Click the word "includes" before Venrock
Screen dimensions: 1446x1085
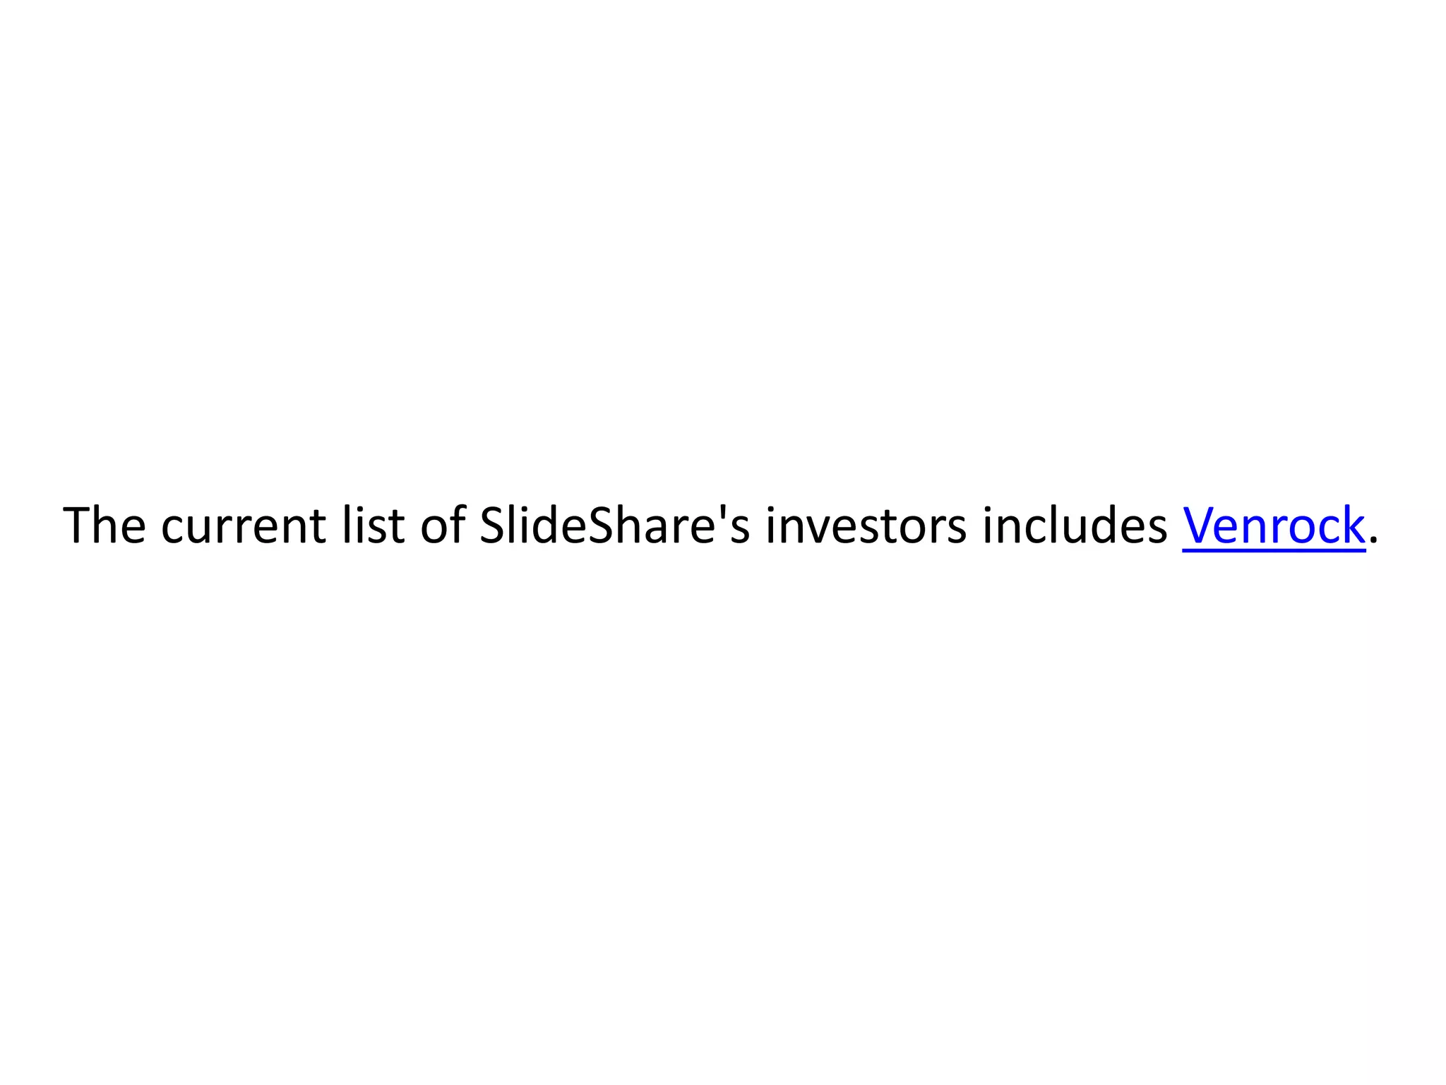1075,526
